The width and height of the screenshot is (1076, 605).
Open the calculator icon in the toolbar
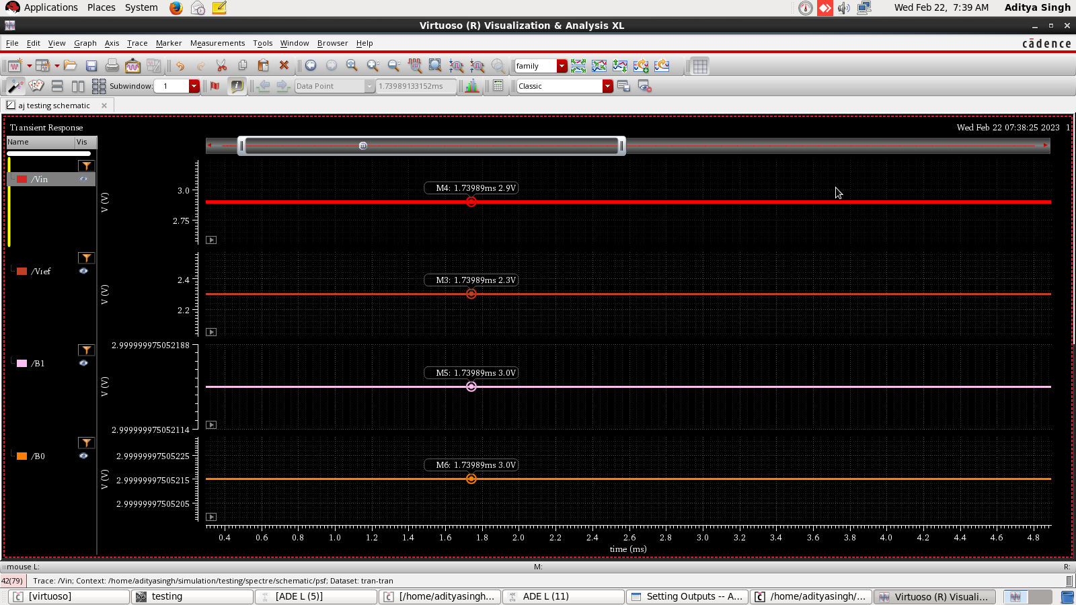pos(498,86)
